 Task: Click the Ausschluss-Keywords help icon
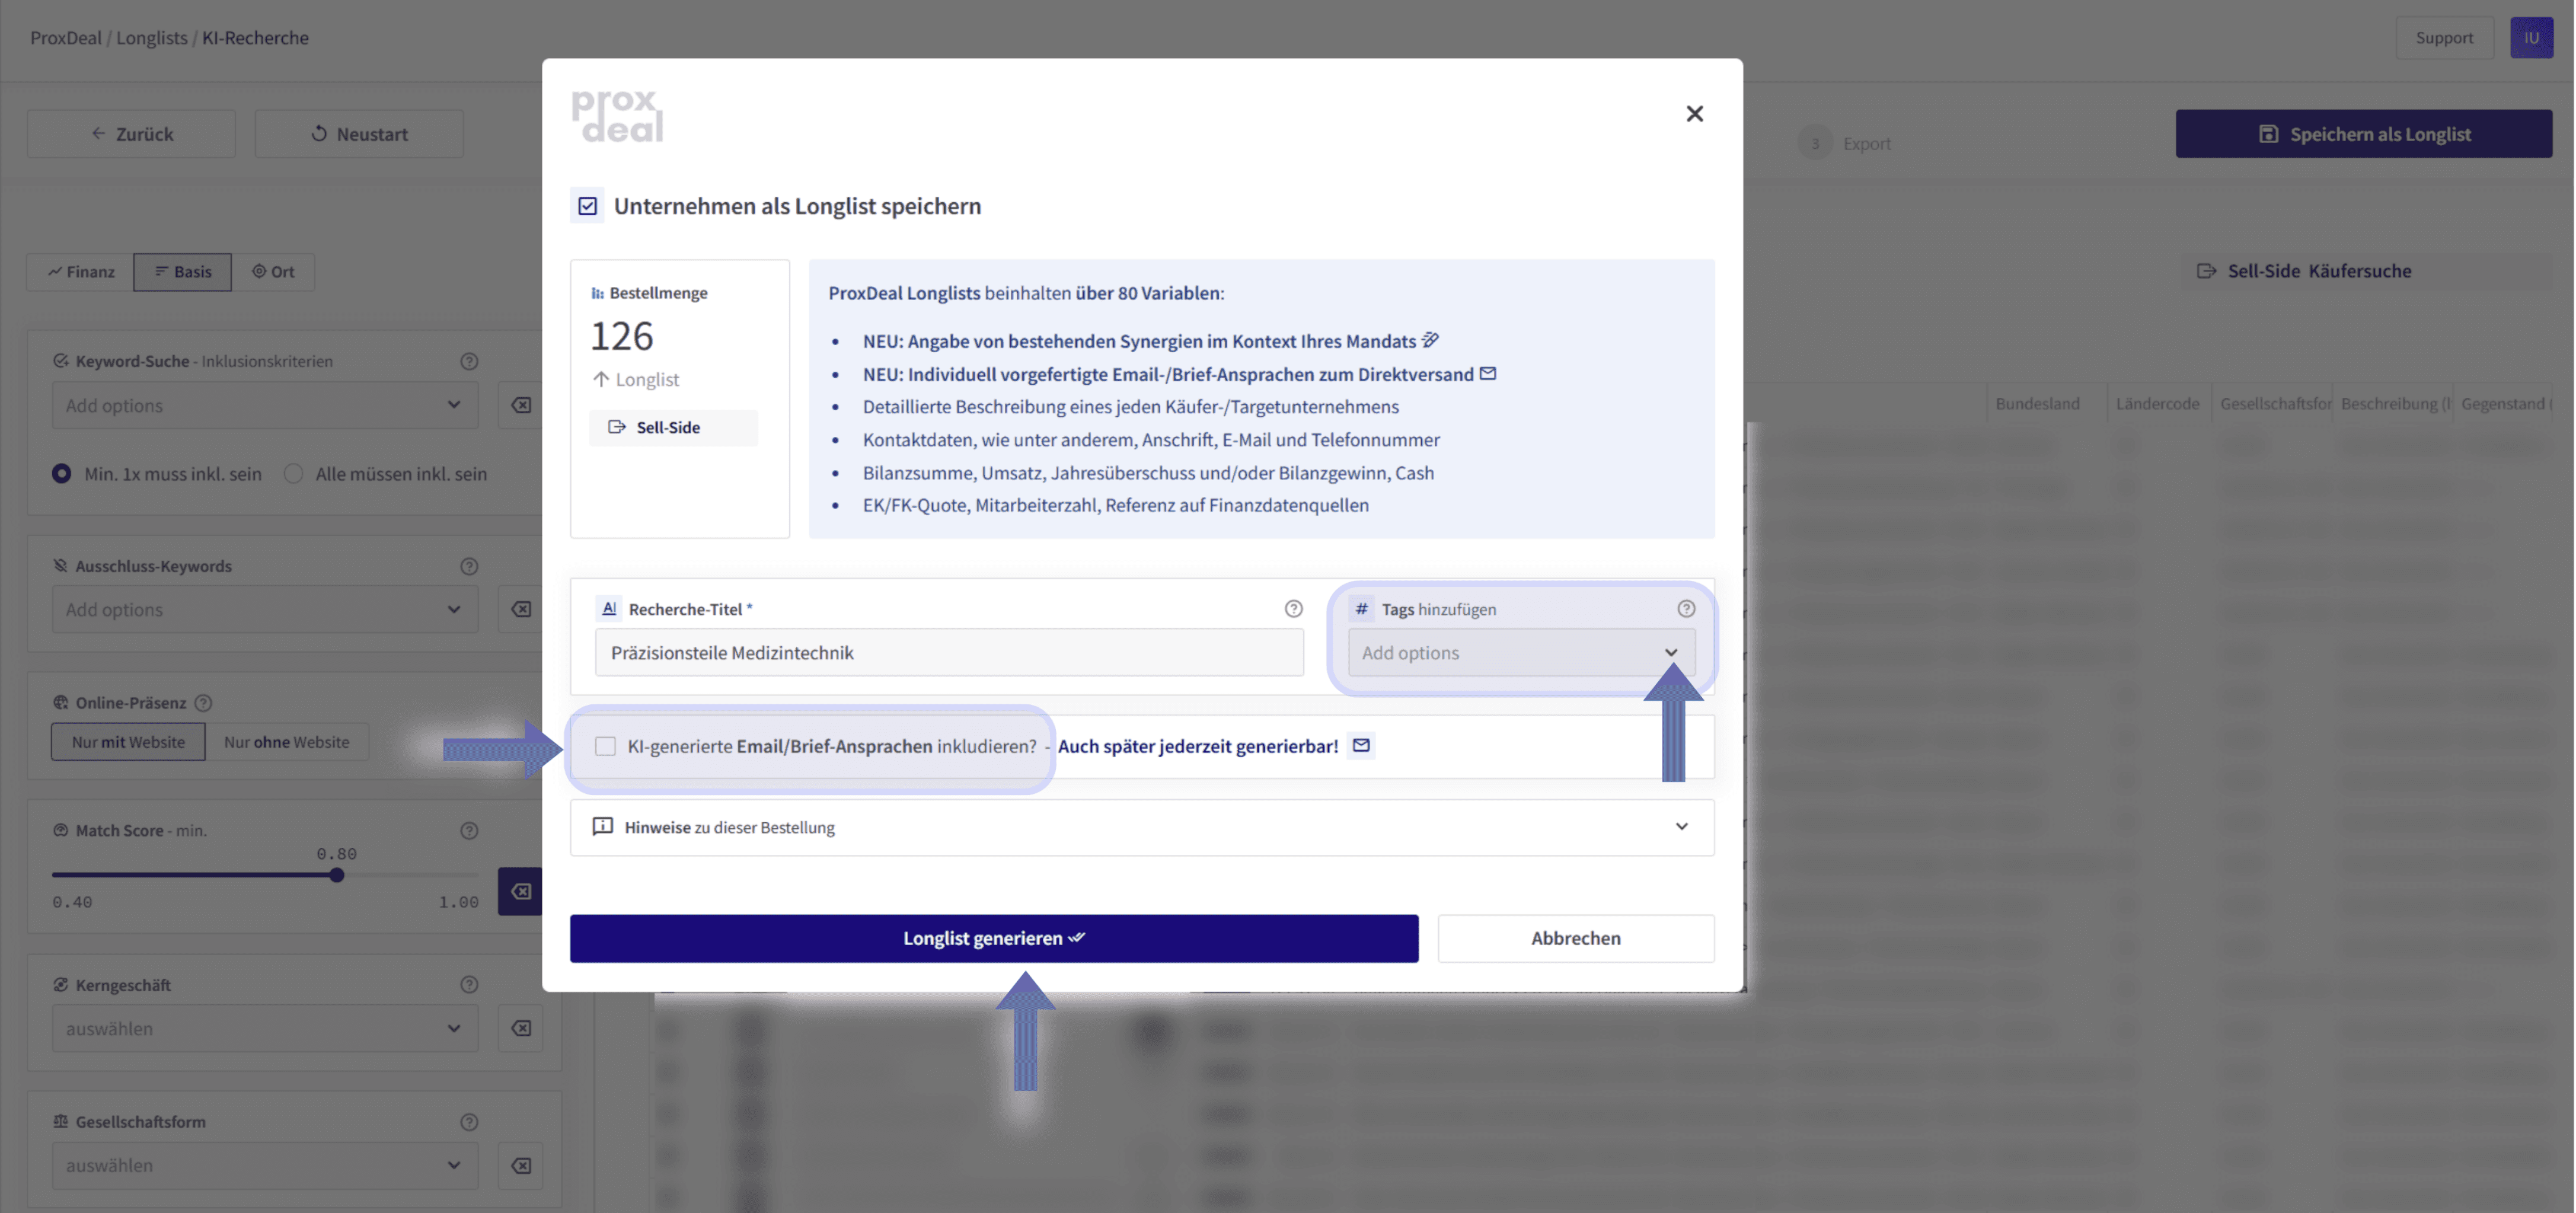[469, 566]
